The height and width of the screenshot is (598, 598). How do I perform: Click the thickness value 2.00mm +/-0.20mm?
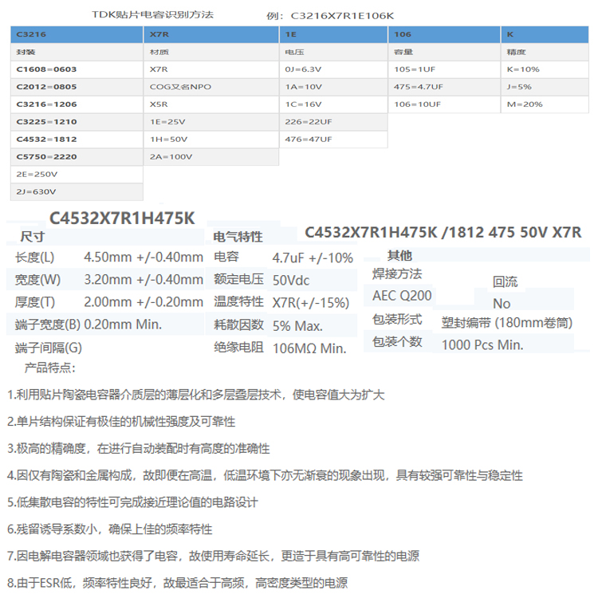point(144,302)
